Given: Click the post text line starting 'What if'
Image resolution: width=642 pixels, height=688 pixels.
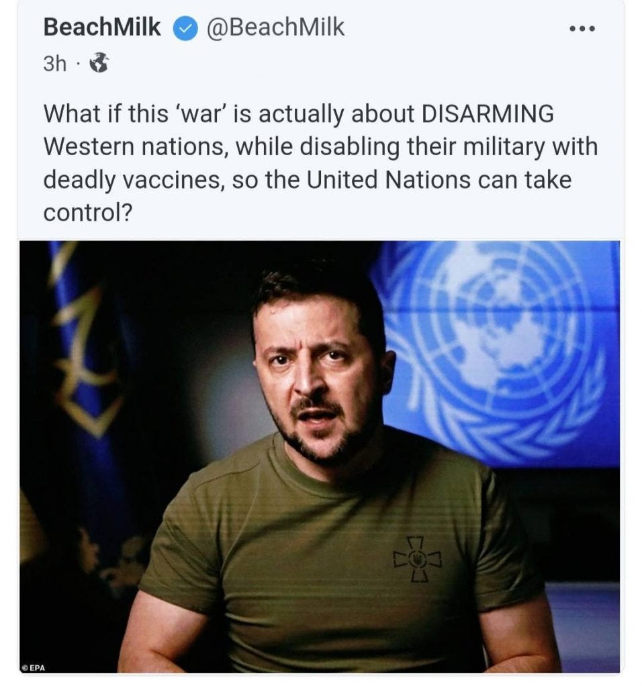Looking at the screenshot, I should 298,114.
